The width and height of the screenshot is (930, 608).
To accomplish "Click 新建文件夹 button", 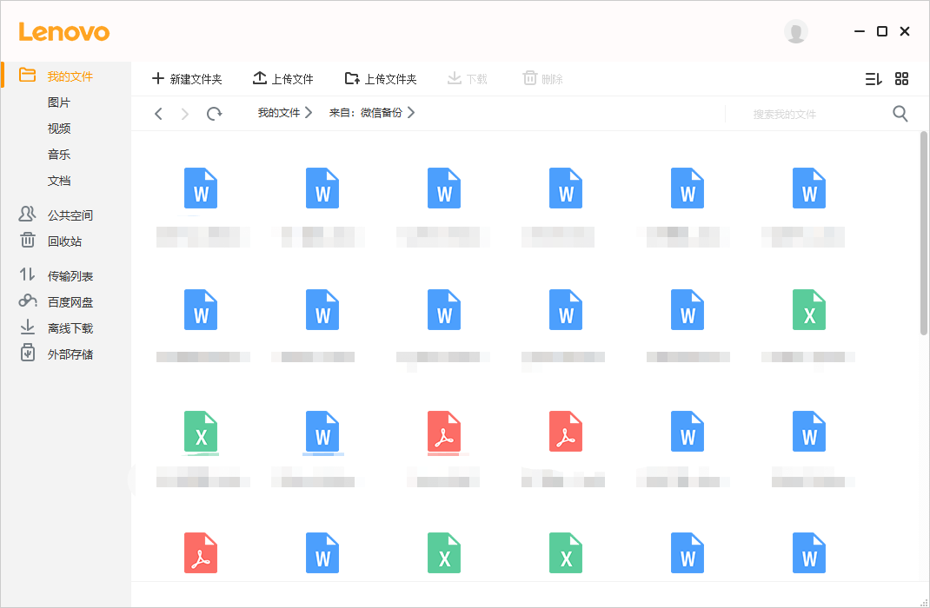I will point(187,79).
